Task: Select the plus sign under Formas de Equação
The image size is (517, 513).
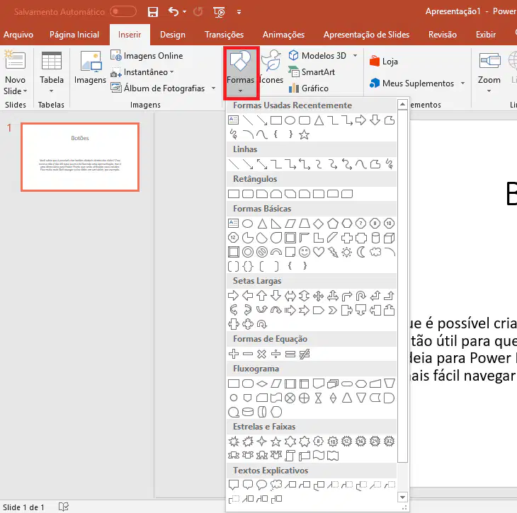Action: (234, 355)
